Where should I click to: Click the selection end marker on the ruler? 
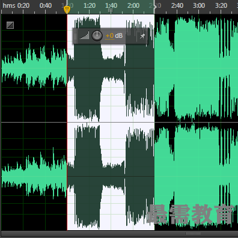tap(155, 7)
